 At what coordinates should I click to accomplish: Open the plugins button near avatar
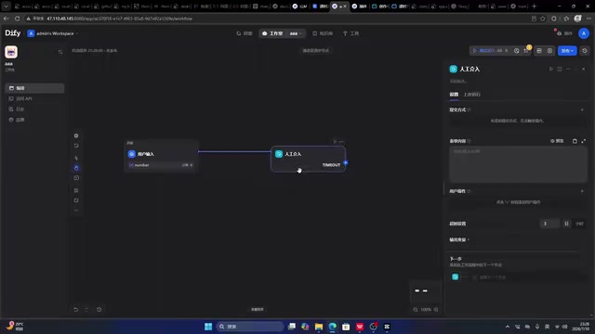tap(564, 33)
